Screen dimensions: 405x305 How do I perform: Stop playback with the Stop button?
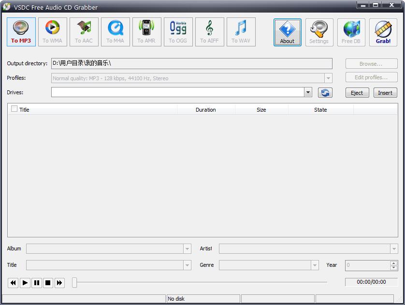click(48, 283)
